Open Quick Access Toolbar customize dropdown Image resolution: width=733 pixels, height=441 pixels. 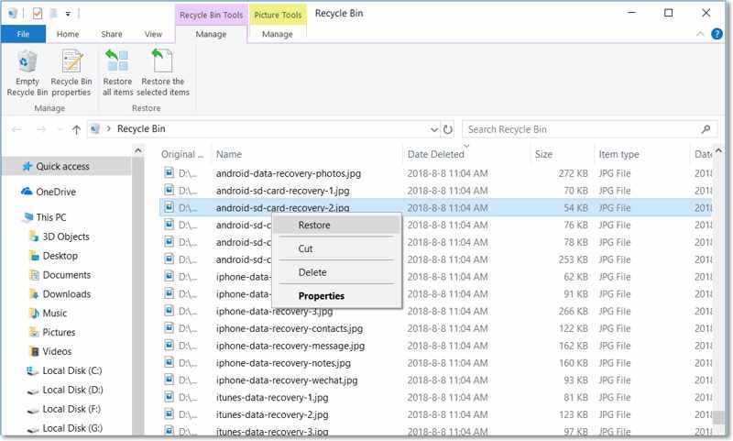[68, 14]
